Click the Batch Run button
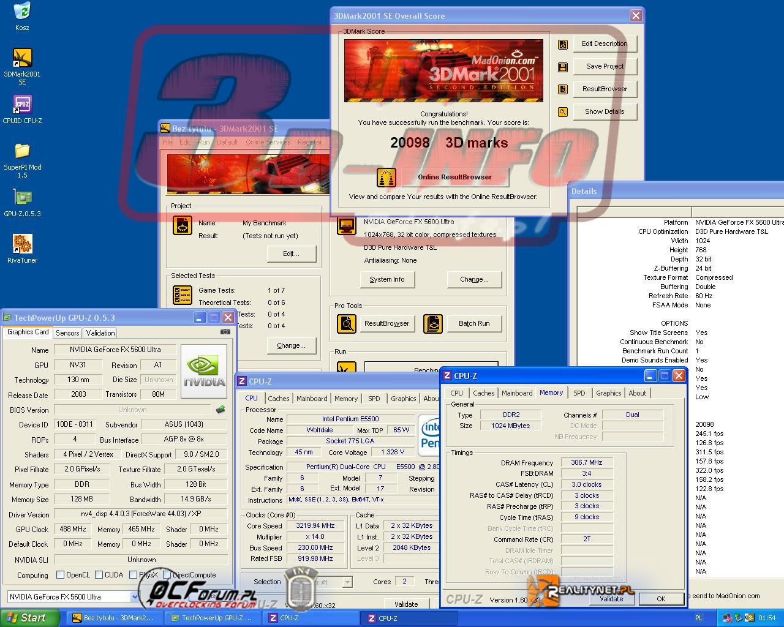 [x=474, y=323]
